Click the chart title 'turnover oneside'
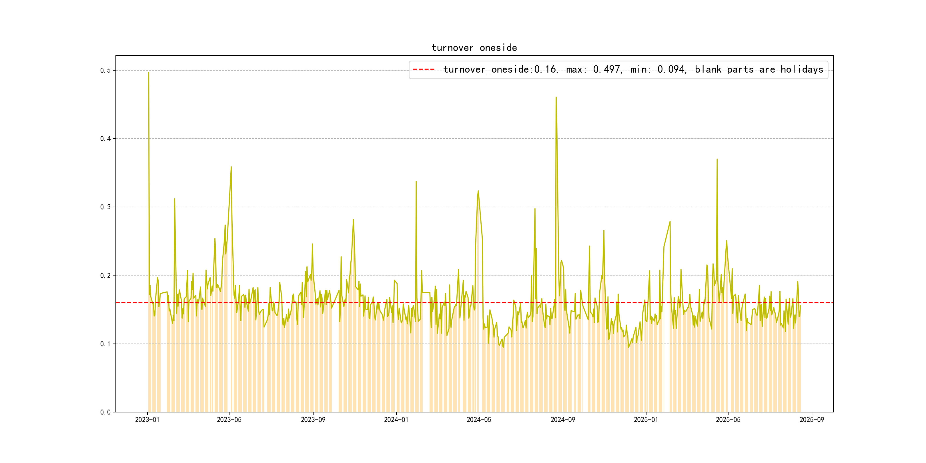 click(474, 48)
